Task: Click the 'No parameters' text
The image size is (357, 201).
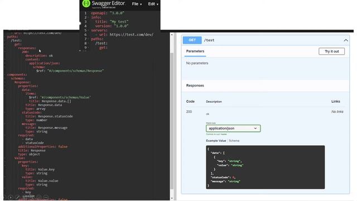Action: tap(197, 63)
